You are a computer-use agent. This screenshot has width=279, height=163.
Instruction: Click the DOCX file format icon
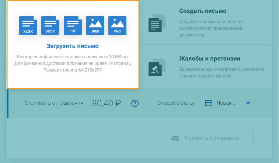point(50,25)
